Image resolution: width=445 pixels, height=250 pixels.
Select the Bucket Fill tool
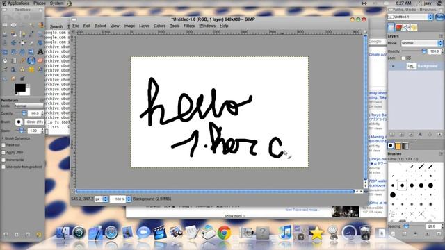click(x=5, y=60)
